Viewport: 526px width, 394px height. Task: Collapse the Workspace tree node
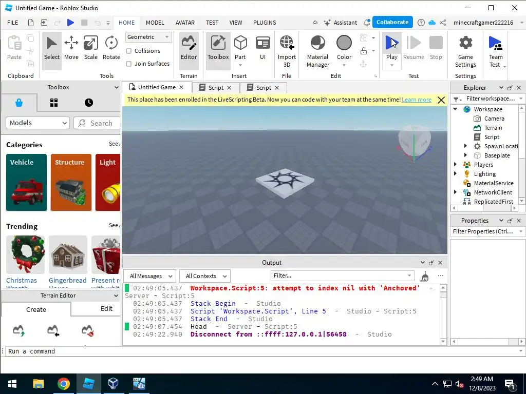[455, 109]
